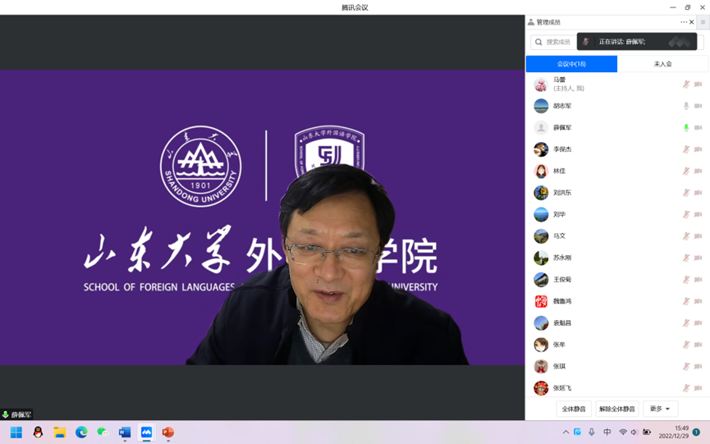Open PowerPoint from the taskbar
Viewport: 710px width, 444px height.
168,433
